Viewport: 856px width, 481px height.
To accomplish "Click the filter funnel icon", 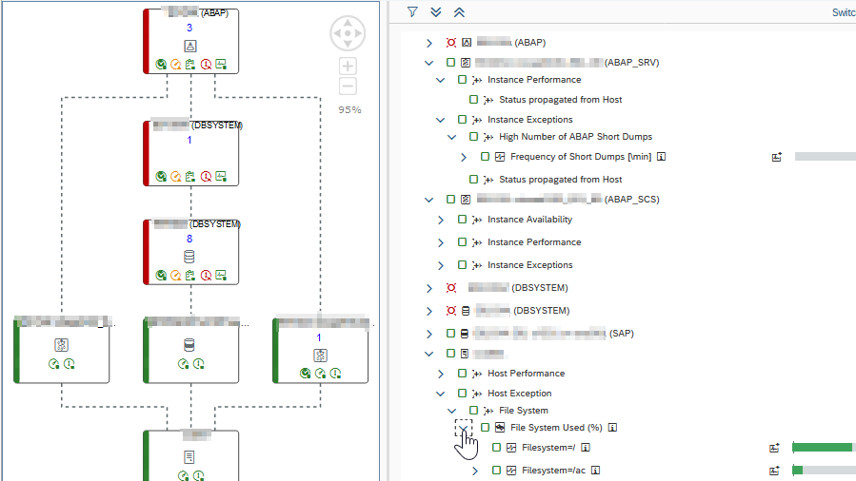I will [412, 12].
